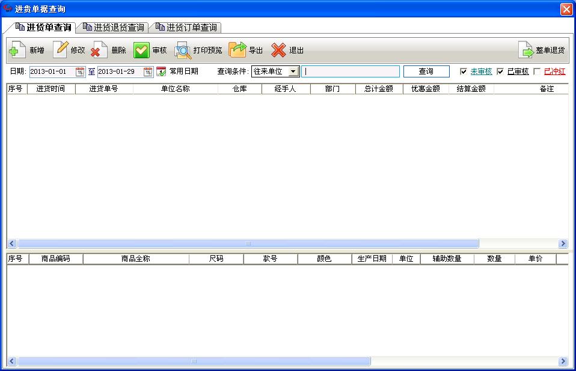Click left arrow of upper grid scrollbar
The height and width of the screenshot is (371, 576).
pyautogui.click(x=12, y=243)
